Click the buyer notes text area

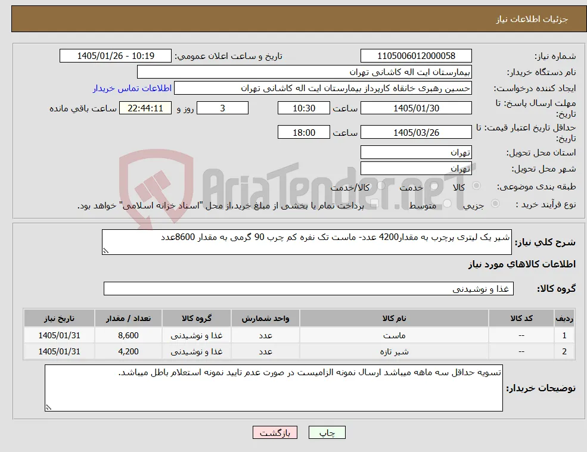click(x=274, y=388)
